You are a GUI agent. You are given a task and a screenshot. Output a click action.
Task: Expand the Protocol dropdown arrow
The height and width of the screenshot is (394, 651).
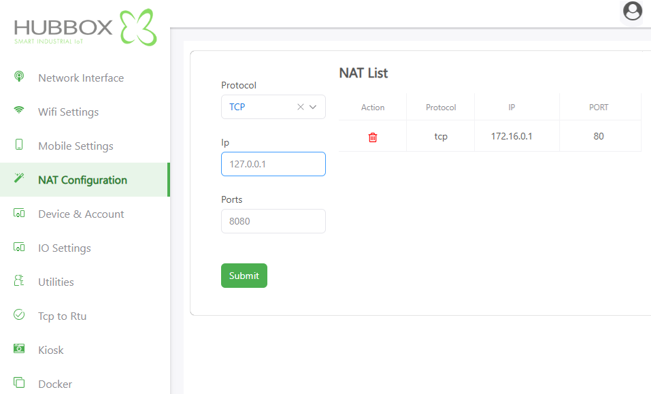[x=314, y=107]
